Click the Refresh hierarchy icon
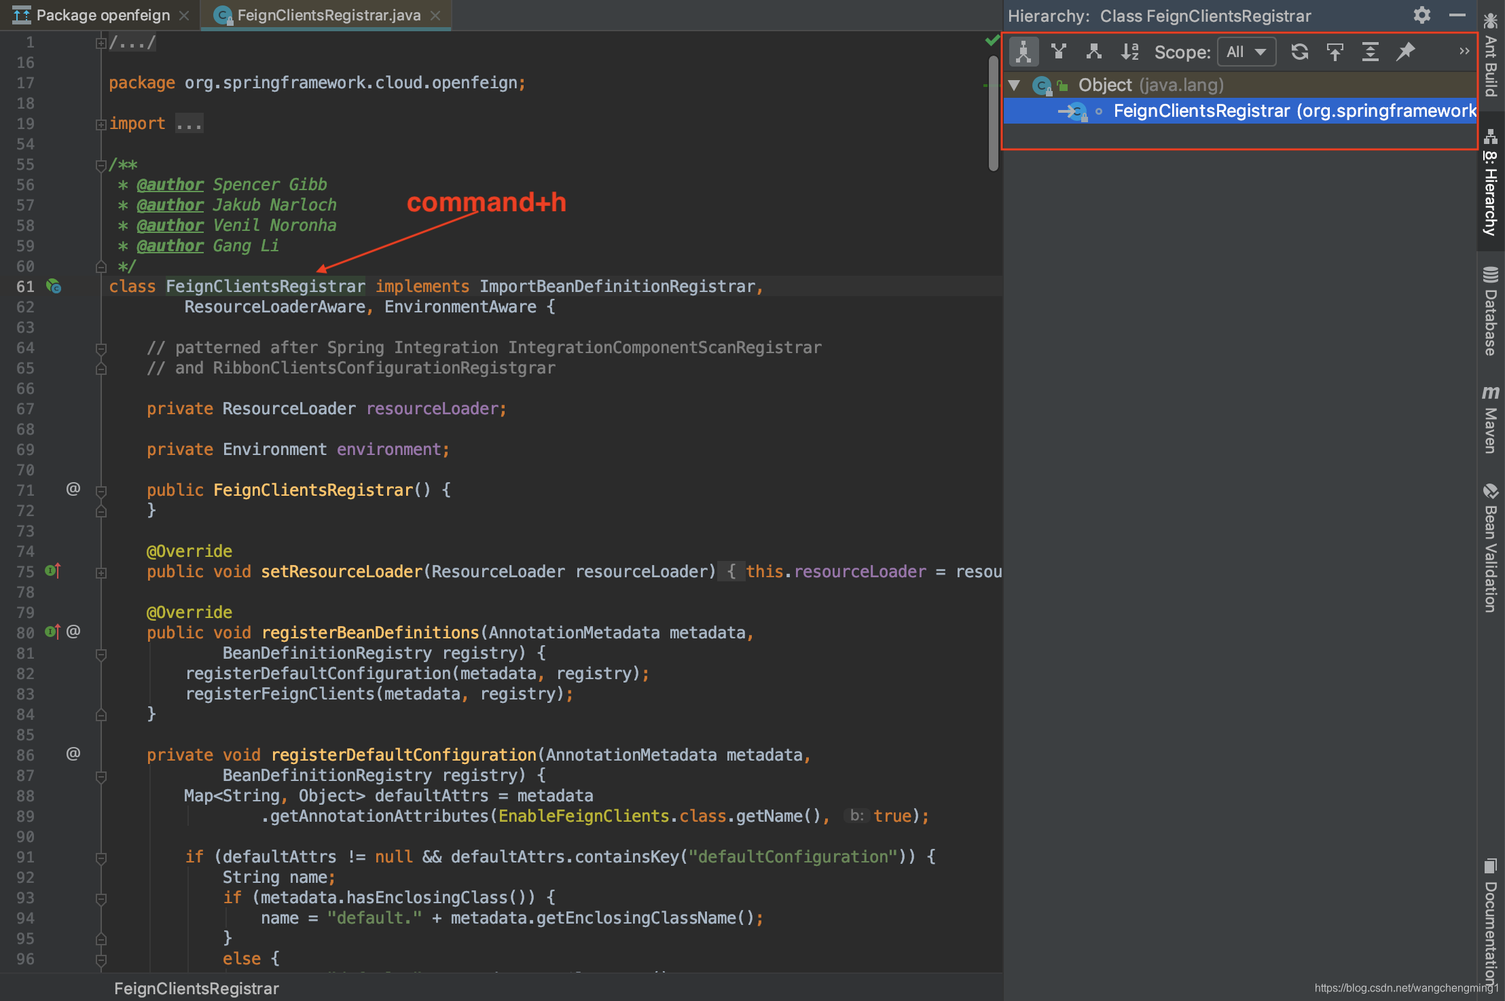Viewport: 1505px width, 1001px height. click(1300, 52)
